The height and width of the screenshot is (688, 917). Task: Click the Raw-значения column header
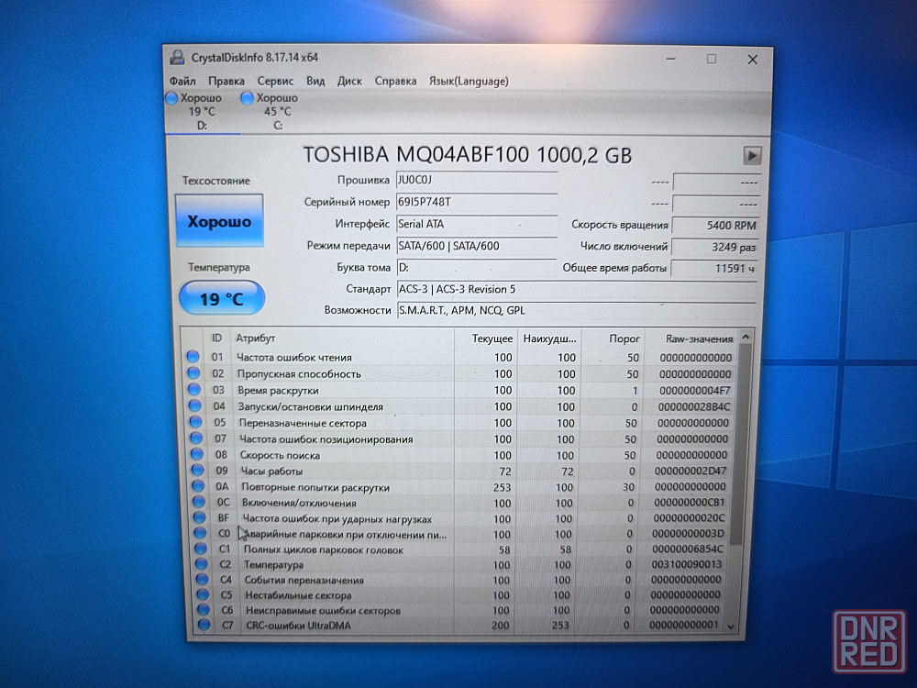[699, 338]
